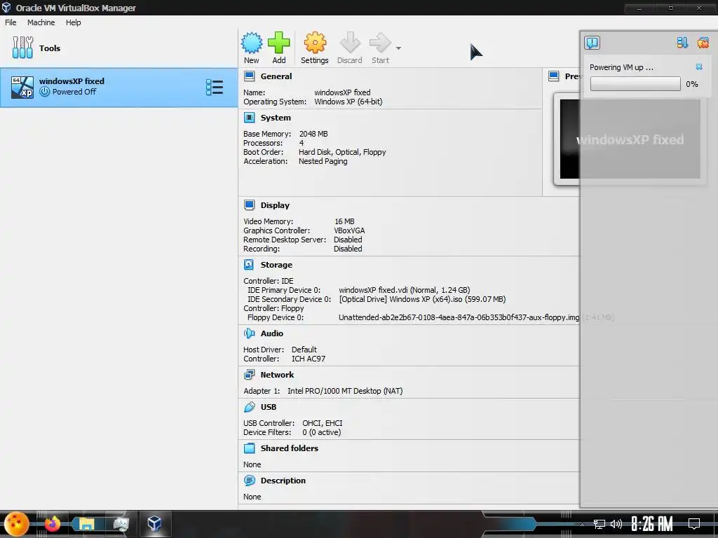The image size is (718, 538).
Task: Open the Help menu
Action: click(73, 22)
